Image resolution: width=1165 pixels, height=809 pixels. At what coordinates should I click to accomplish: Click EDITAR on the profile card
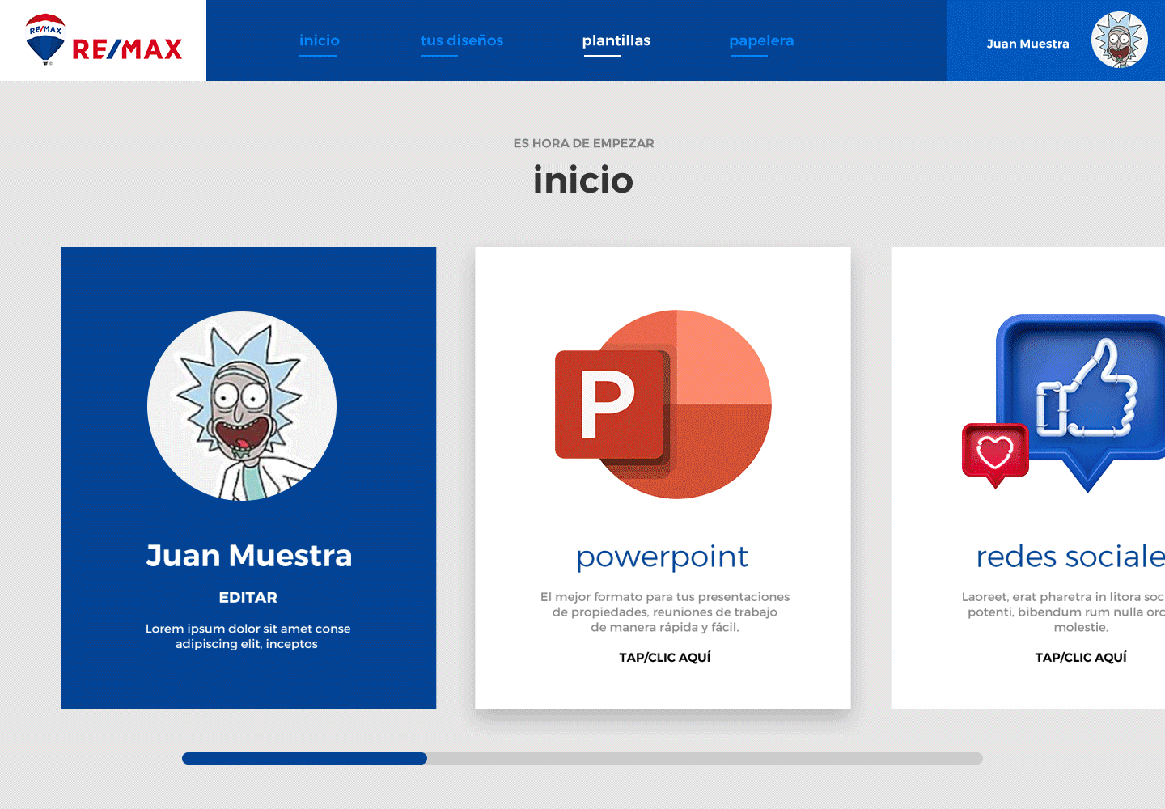(x=248, y=597)
